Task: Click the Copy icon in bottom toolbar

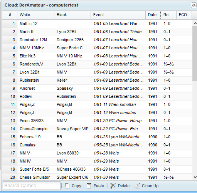Action: (x=67, y=186)
